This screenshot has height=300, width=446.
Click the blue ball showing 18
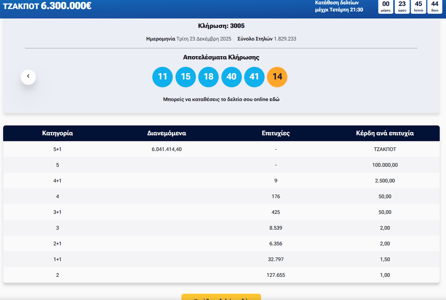(208, 77)
